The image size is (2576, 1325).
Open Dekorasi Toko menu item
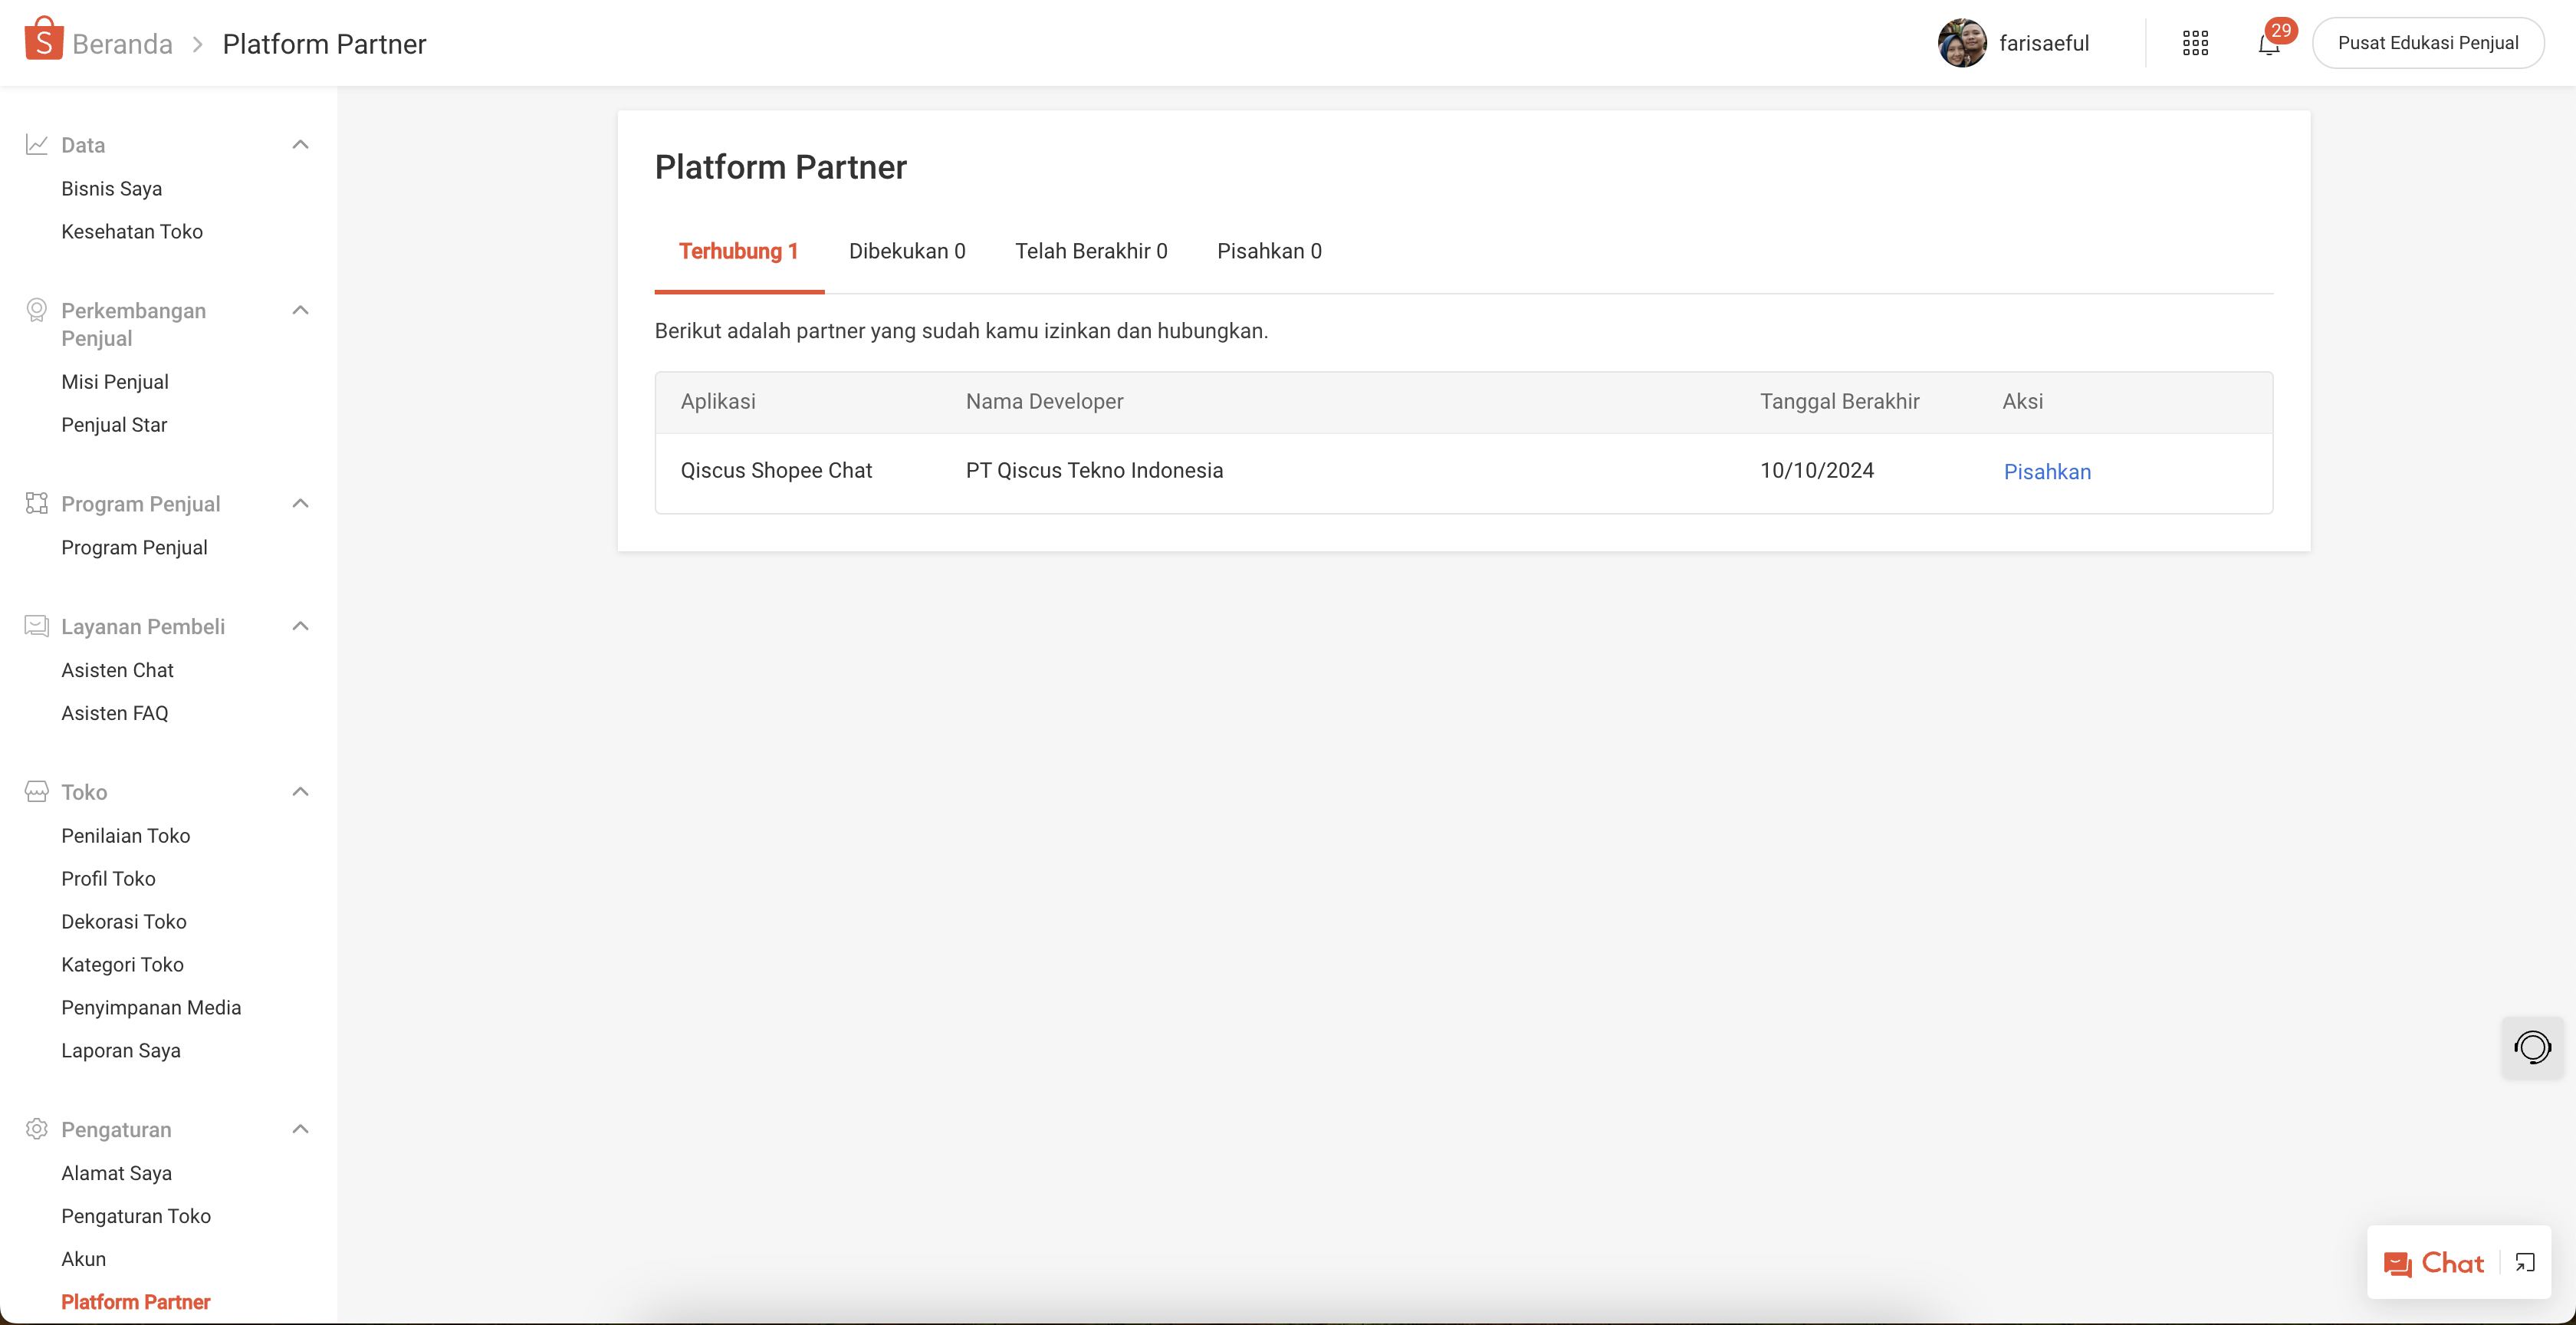pyautogui.click(x=124, y=922)
